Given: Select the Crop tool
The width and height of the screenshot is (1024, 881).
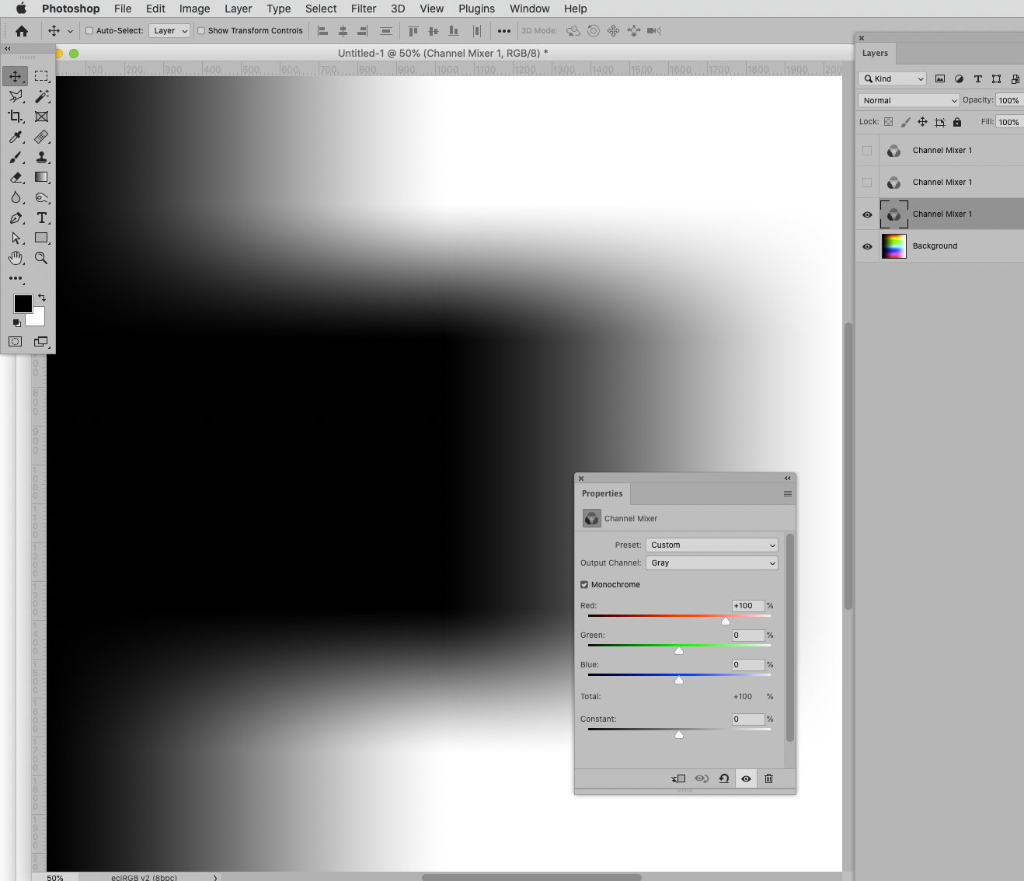Looking at the screenshot, I should pyautogui.click(x=16, y=117).
